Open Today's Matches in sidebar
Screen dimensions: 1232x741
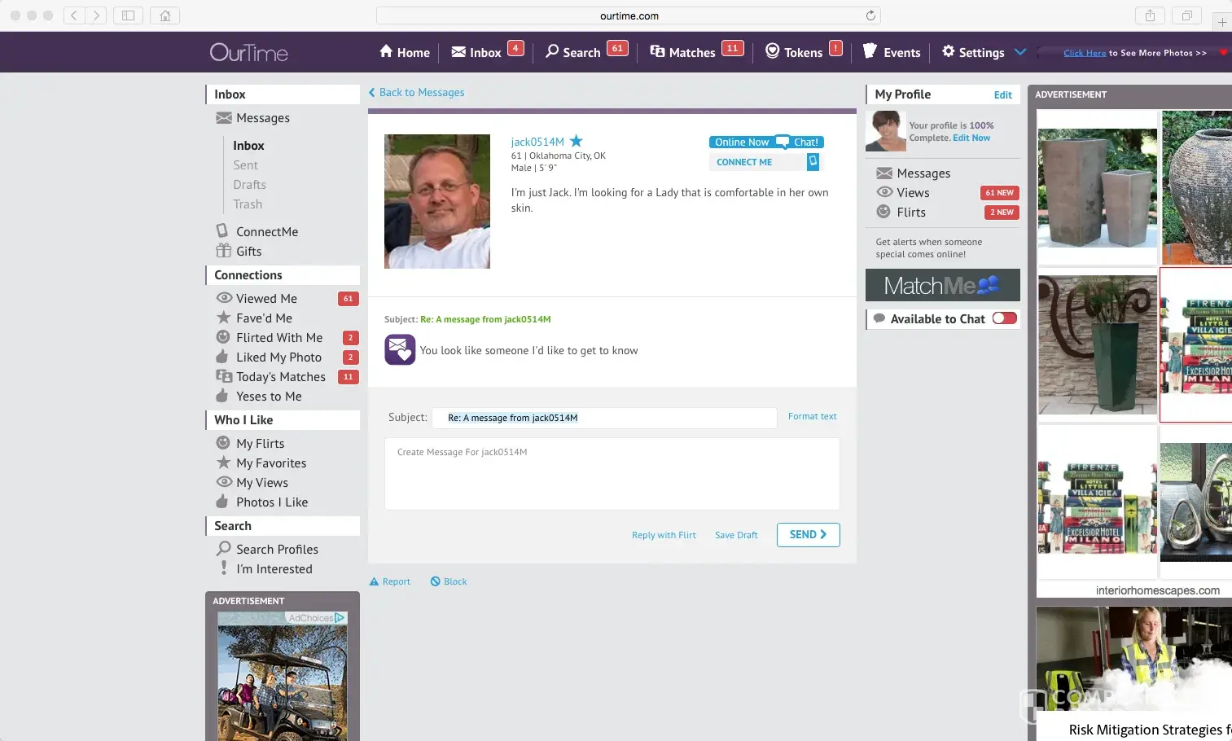click(x=281, y=377)
